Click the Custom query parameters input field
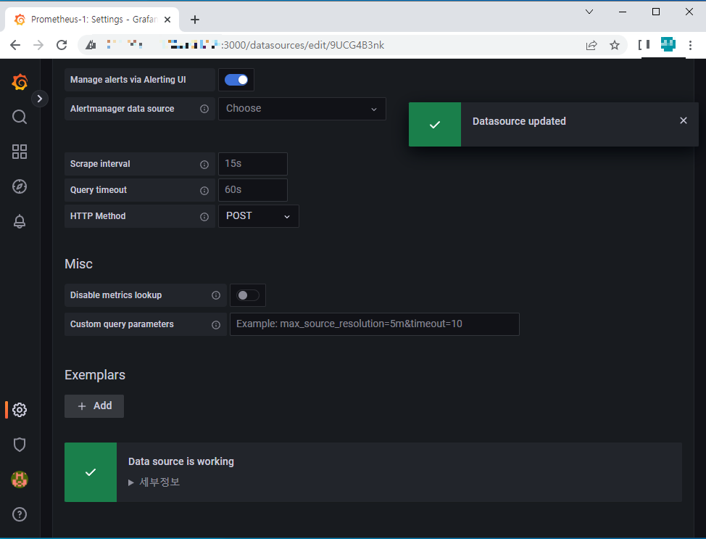The height and width of the screenshot is (539, 706). coord(375,324)
